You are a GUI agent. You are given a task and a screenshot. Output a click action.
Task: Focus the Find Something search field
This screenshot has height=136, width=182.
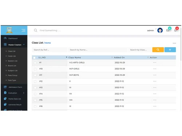tap(50, 30)
